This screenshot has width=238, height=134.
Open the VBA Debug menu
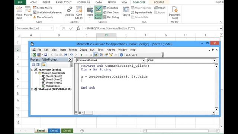(x=83, y=50)
